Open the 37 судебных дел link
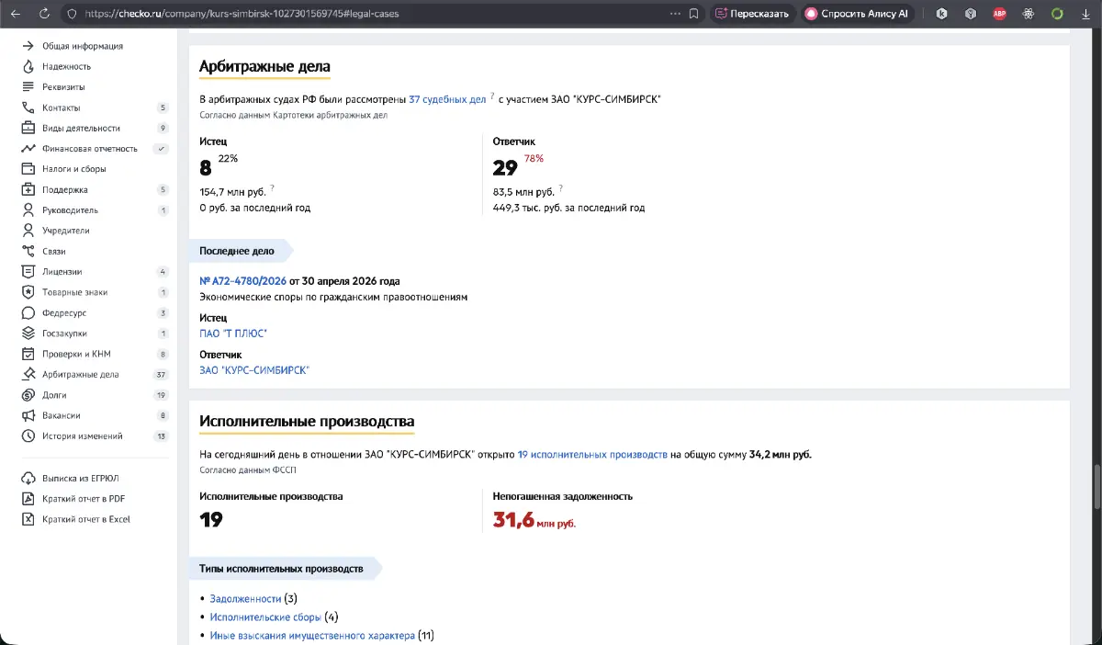The height and width of the screenshot is (645, 1102). [447, 99]
